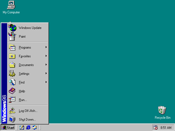Expand the Documents submenu arrow
Viewport: 175px width, 131px height.
point(46,65)
